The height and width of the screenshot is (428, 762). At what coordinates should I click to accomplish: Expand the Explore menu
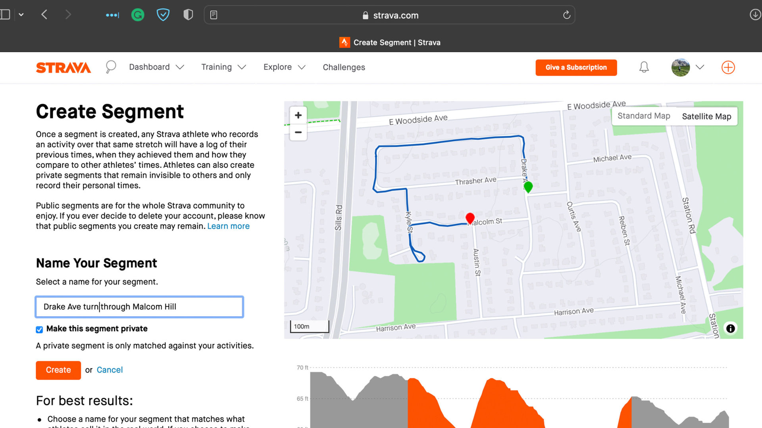coord(284,67)
